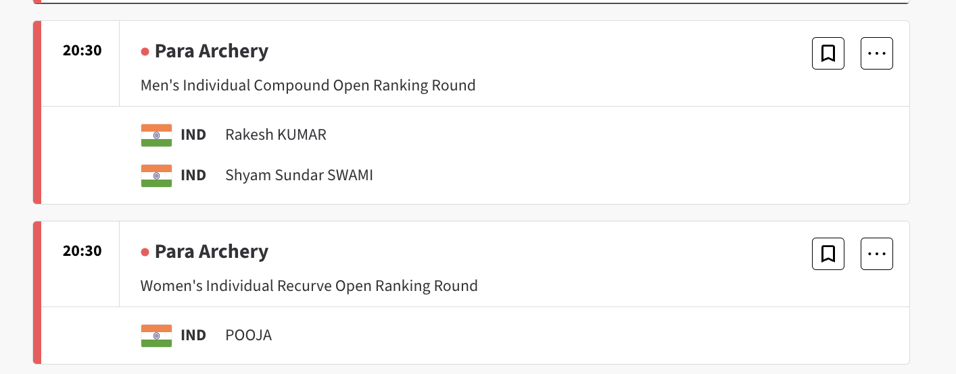The width and height of the screenshot is (956, 374).
Task: Open more options for Men's Compound event
Action: point(876,53)
